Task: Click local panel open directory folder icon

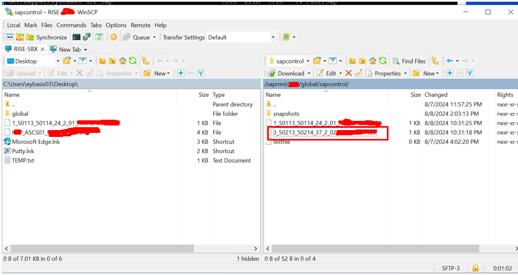Action: [67, 61]
